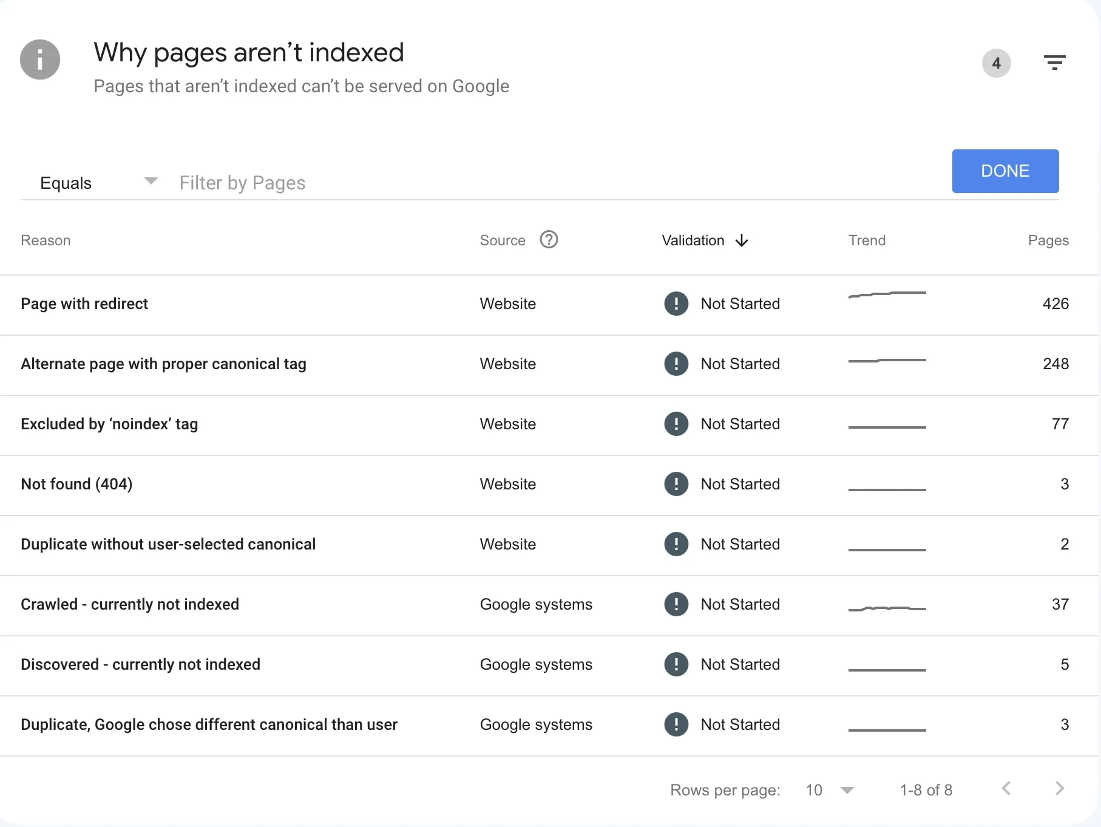Click into the Filter by Pages field
The image size is (1101, 827).
[546, 183]
